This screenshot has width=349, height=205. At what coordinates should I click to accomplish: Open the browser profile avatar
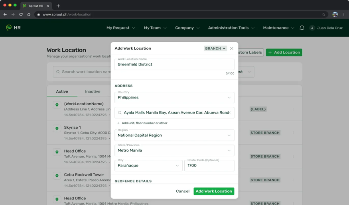[335, 14]
